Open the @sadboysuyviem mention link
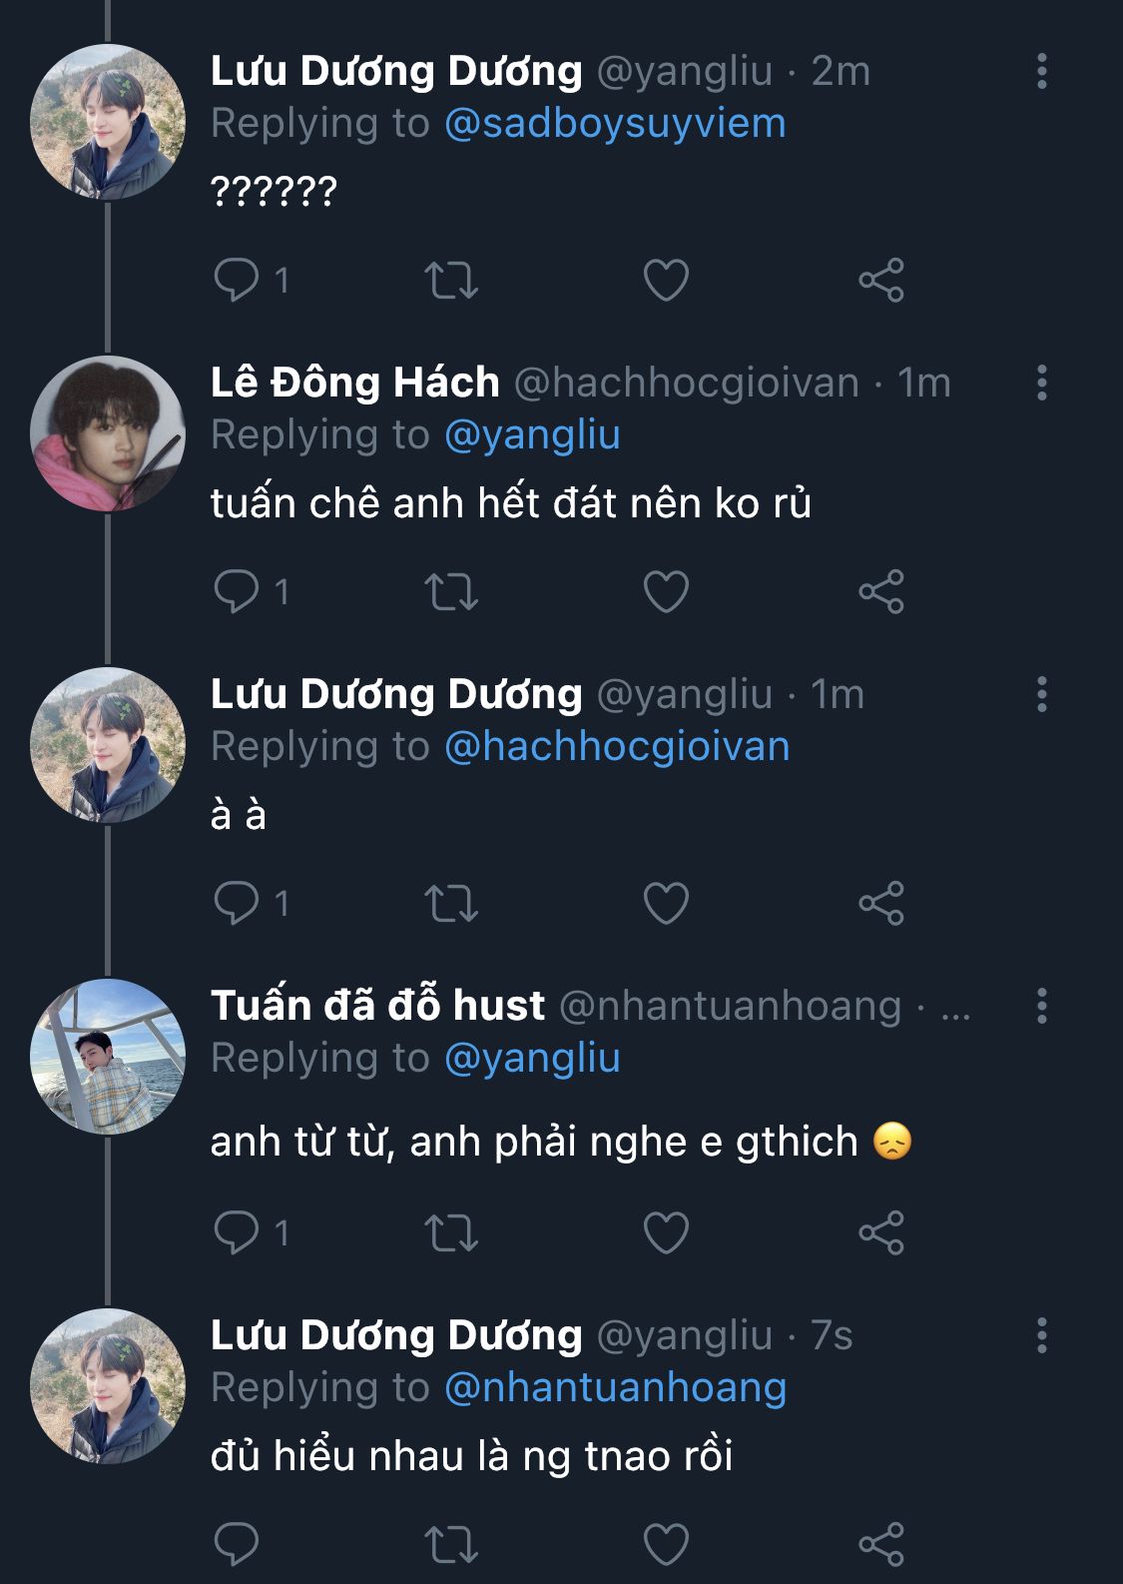Screen dimensions: 1123x1584 click(x=615, y=124)
